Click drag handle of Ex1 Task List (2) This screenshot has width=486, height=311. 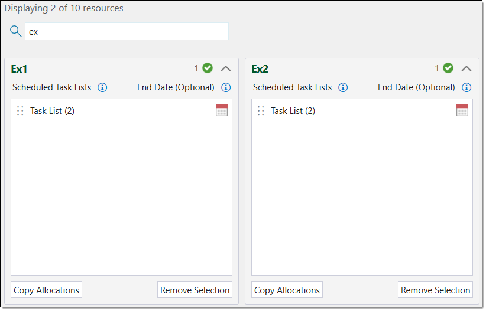20,111
